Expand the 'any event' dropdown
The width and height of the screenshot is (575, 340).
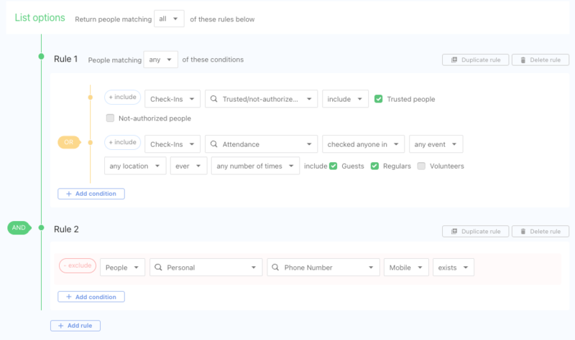tap(436, 144)
